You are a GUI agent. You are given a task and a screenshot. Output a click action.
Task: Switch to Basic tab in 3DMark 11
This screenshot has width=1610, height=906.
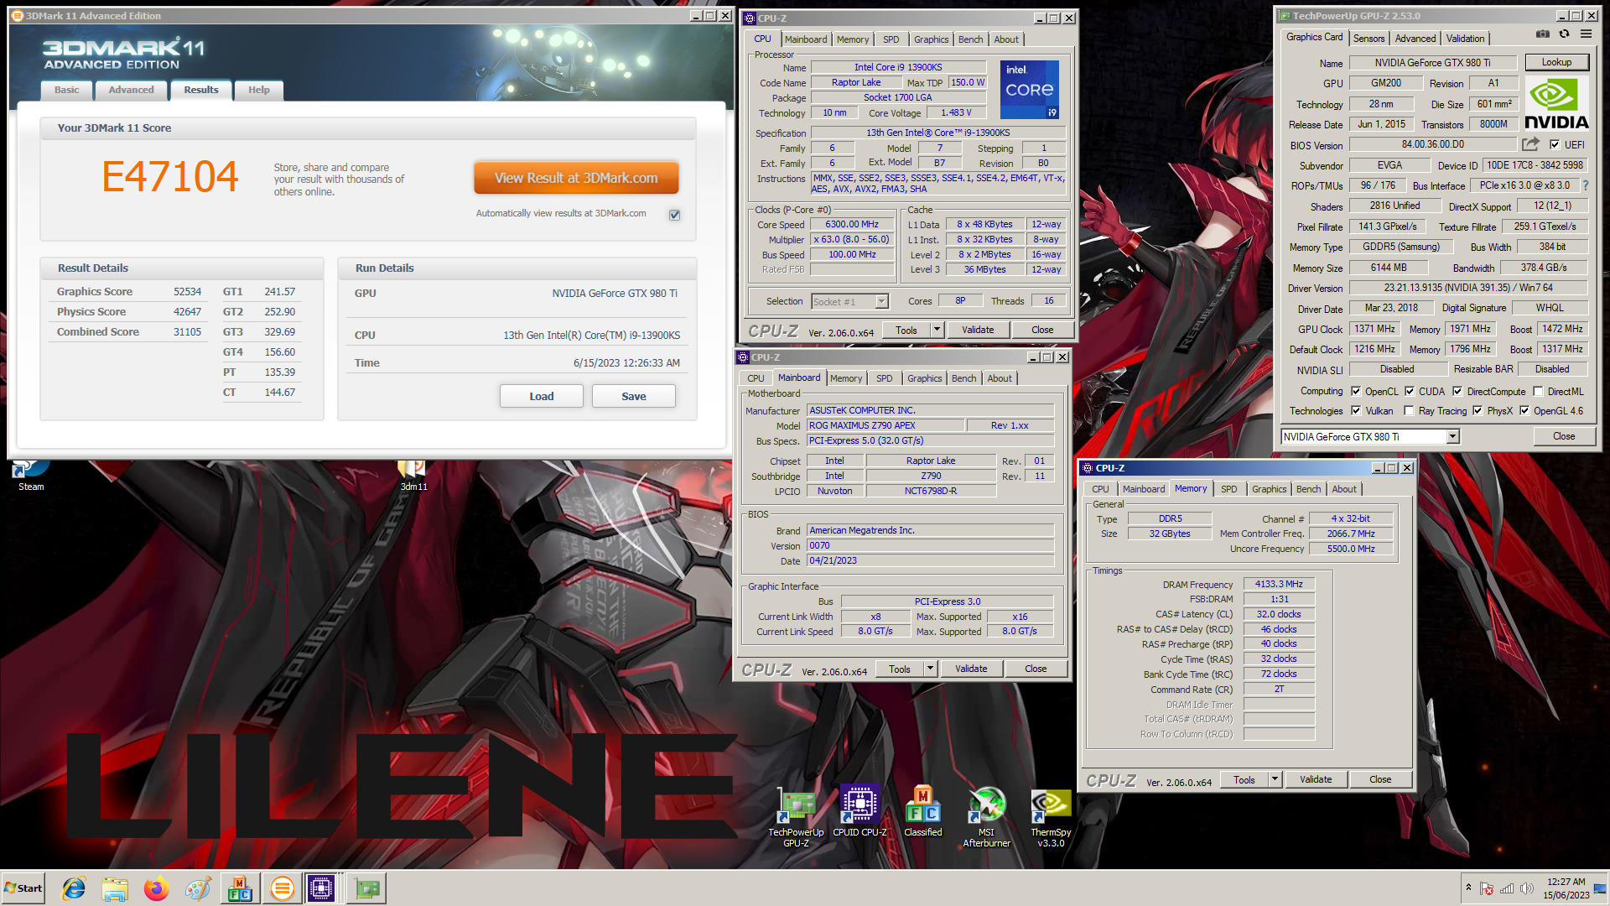pyautogui.click(x=66, y=90)
